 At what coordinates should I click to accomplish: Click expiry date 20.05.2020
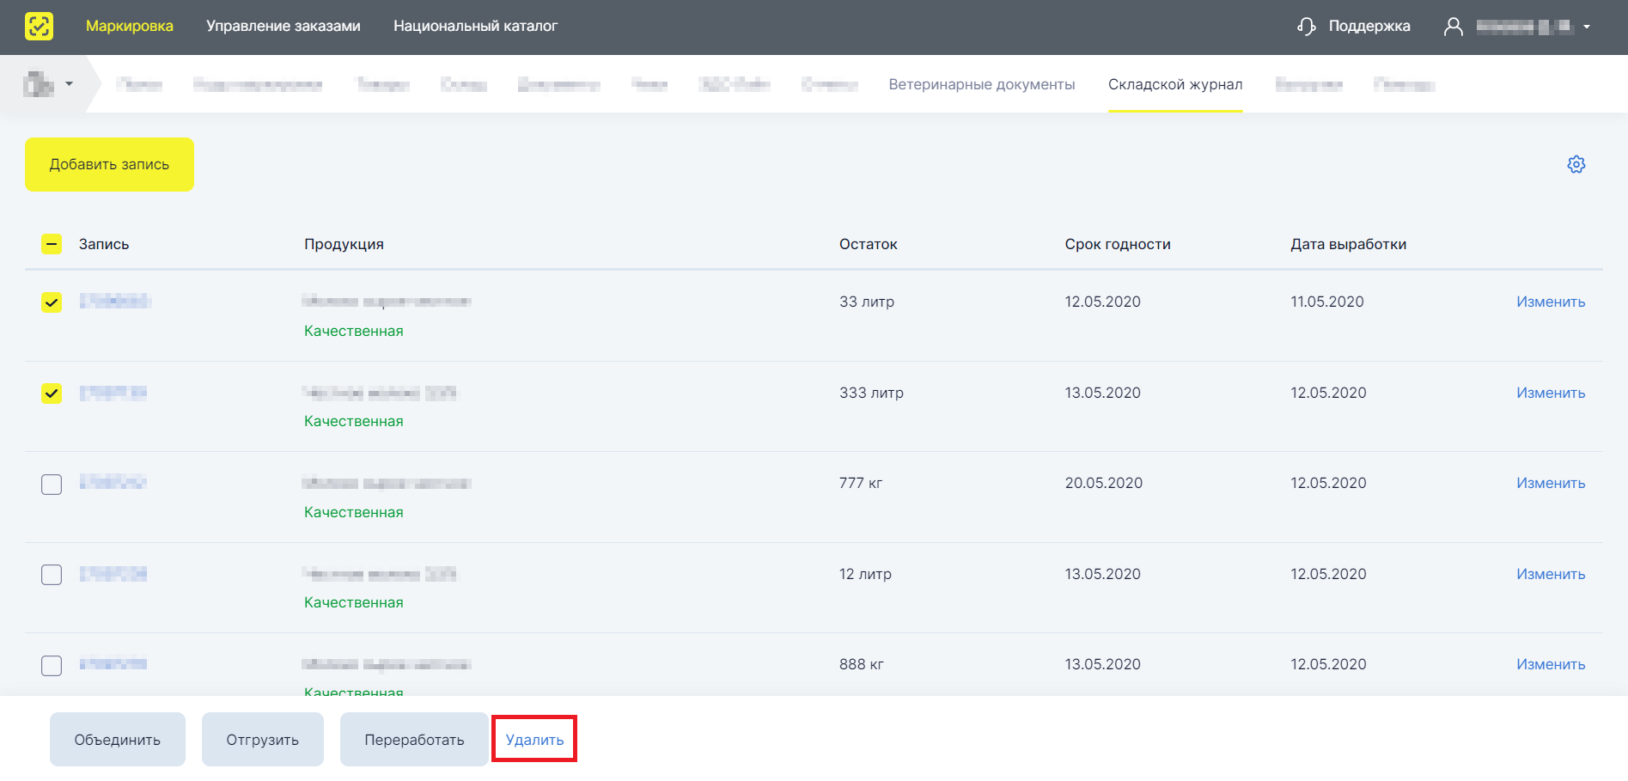[x=1104, y=483]
